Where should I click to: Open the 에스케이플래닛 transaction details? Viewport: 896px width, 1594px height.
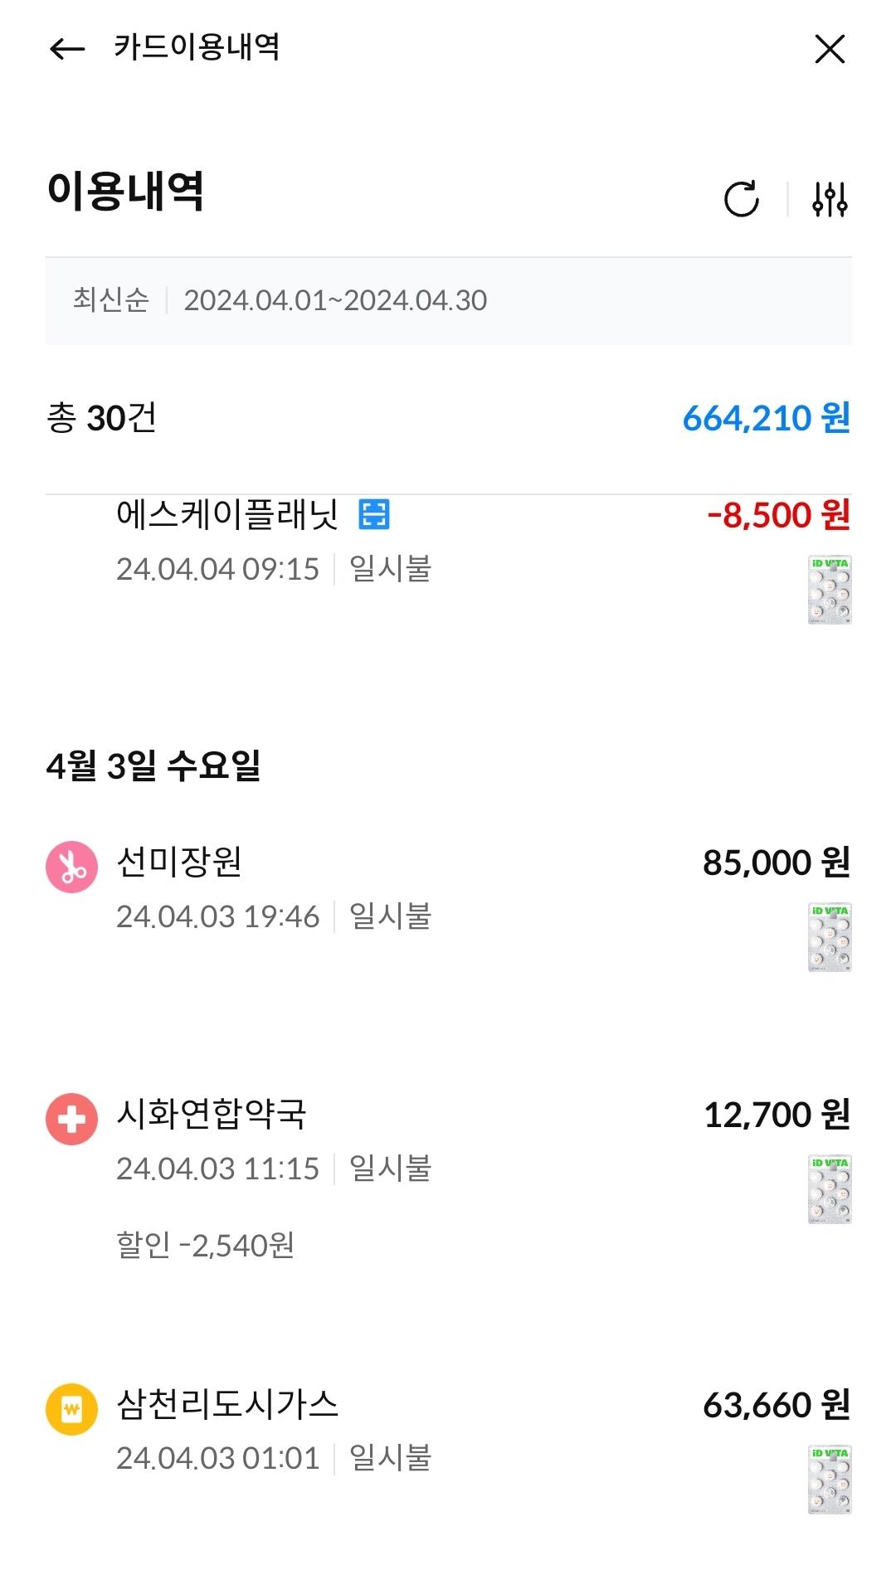coord(227,515)
